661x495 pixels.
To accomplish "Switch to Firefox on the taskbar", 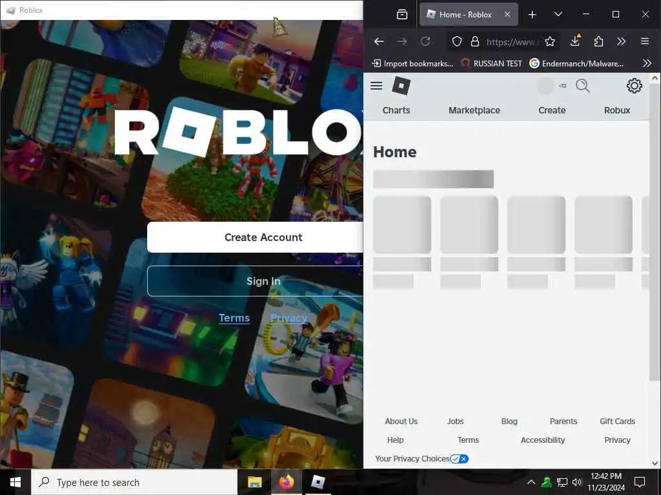I will click(286, 482).
